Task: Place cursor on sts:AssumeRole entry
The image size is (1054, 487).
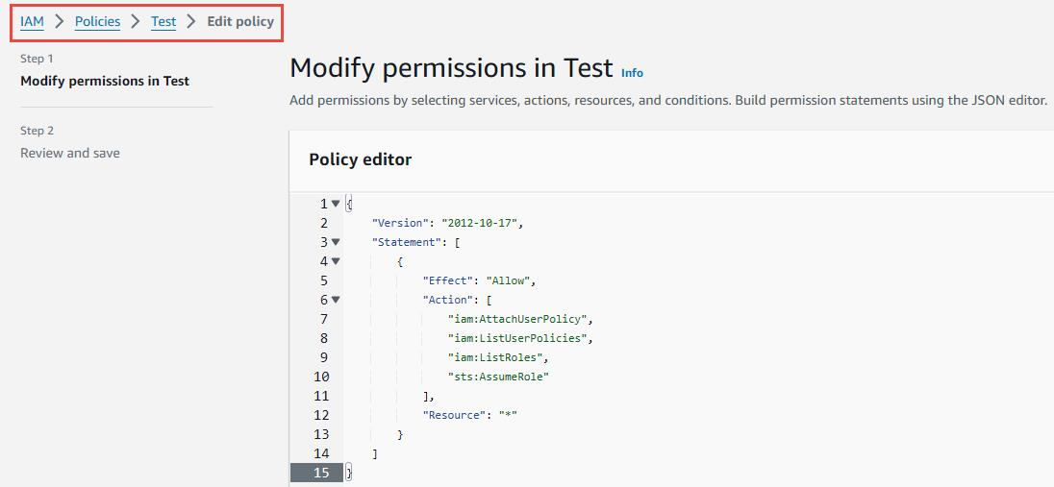Action: point(497,377)
